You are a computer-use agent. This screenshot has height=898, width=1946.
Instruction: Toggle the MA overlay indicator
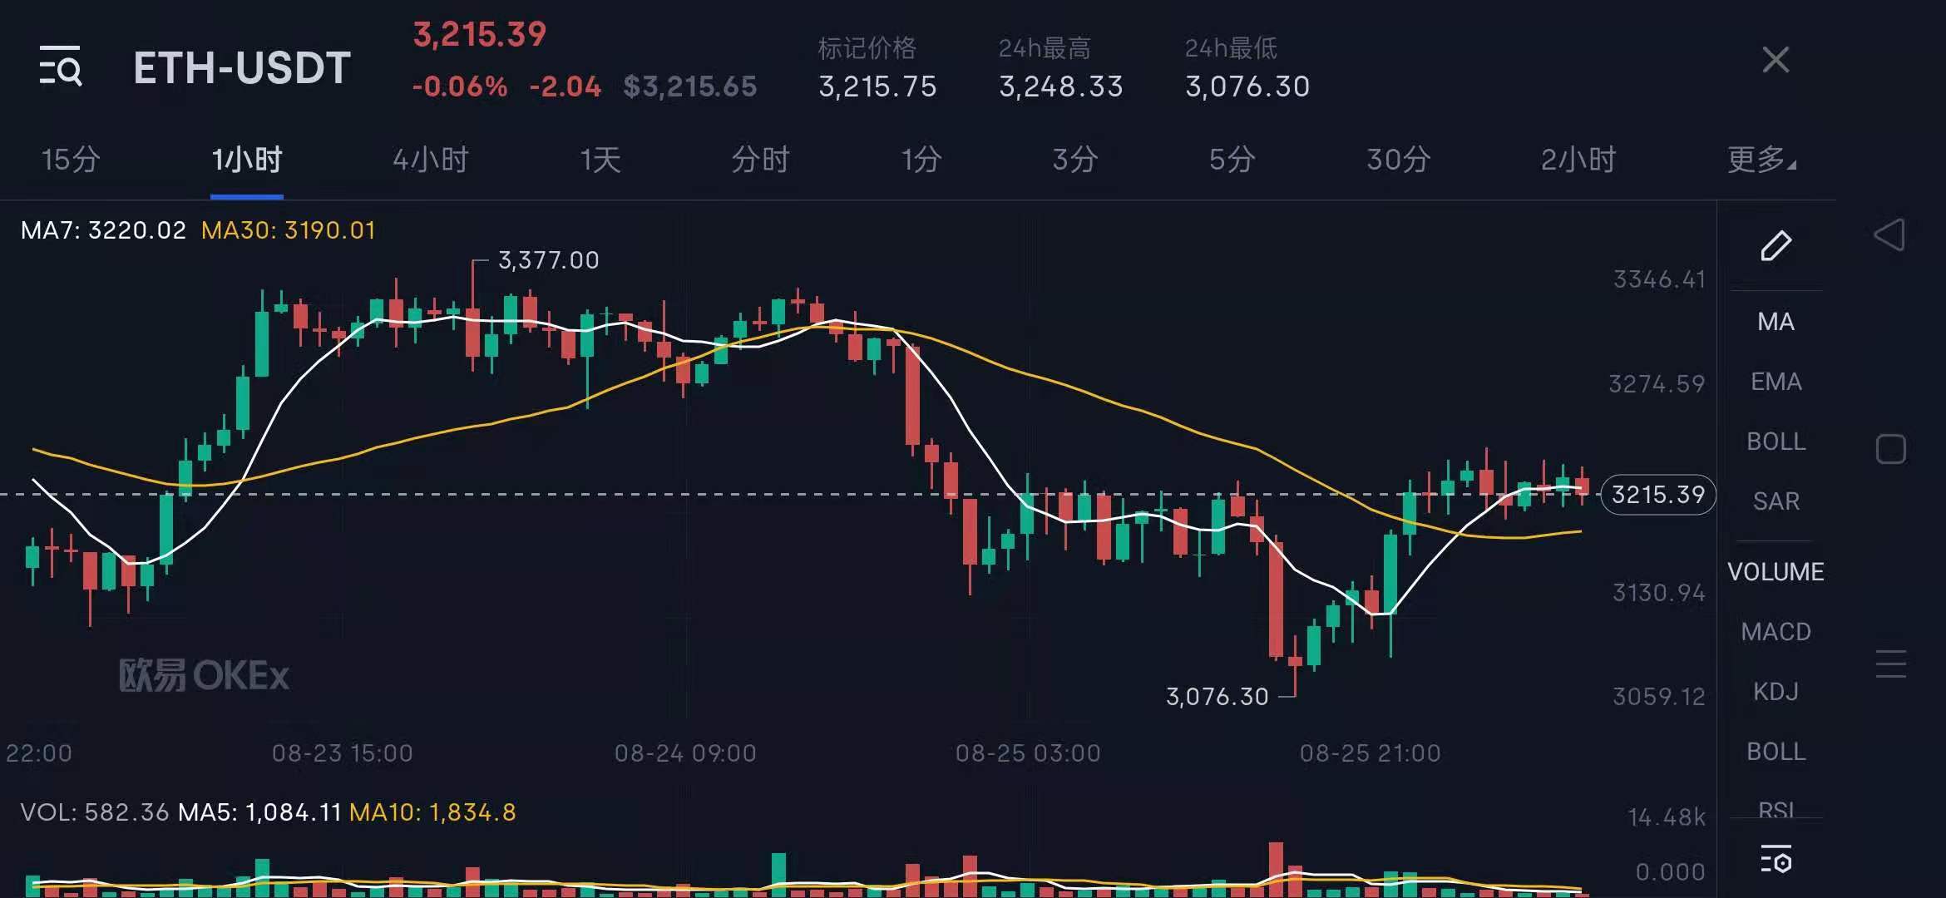(x=1776, y=322)
